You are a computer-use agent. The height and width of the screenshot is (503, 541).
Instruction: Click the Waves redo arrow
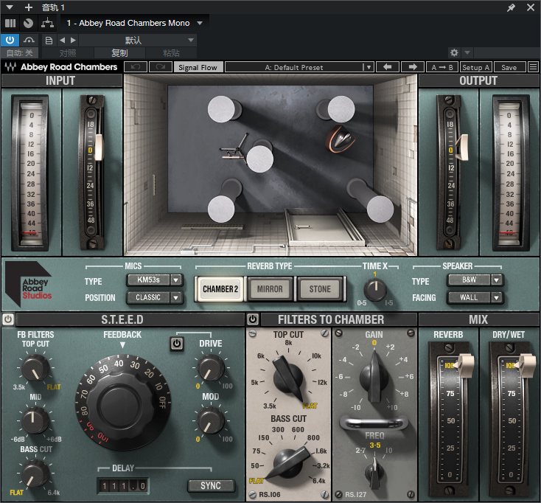pyautogui.click(x=161, y=67)
